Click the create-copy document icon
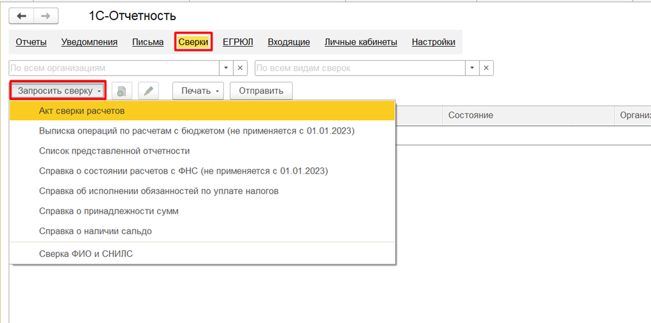The height and width of the screenshot is (323, 651). (x=121, y=91)
